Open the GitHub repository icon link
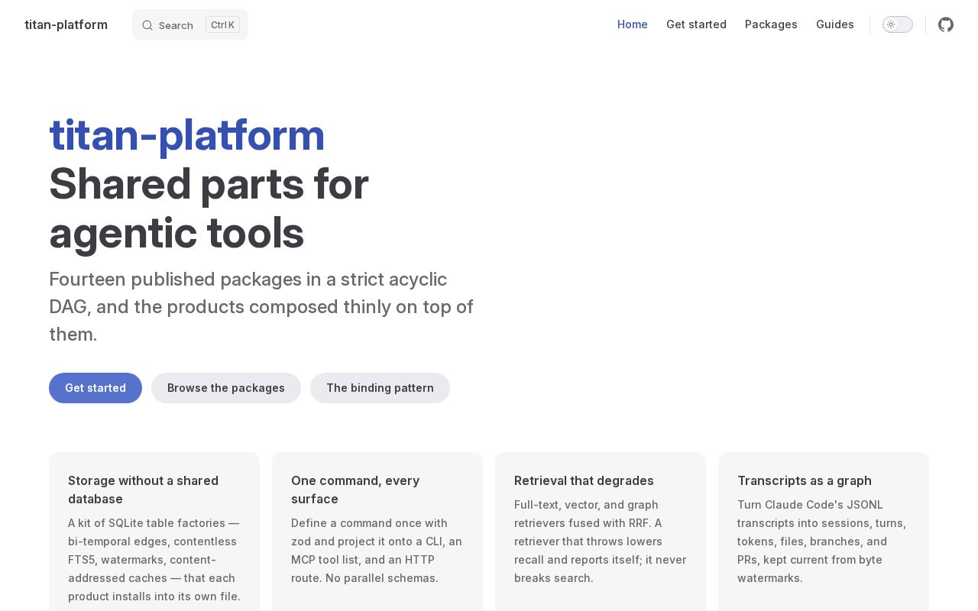978x611 pixels. (946, 24)
